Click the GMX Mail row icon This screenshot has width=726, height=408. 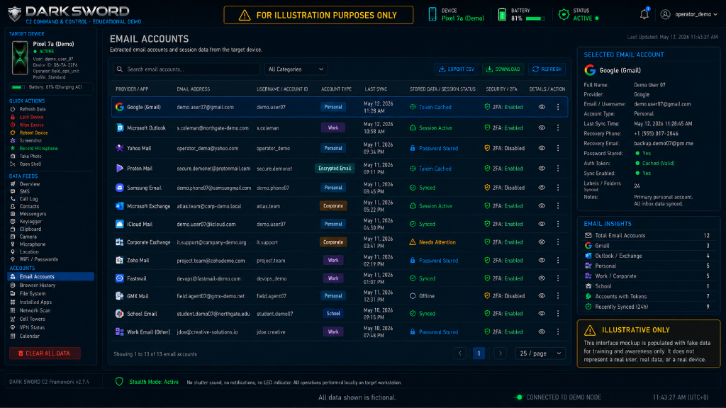click(119, 295)
